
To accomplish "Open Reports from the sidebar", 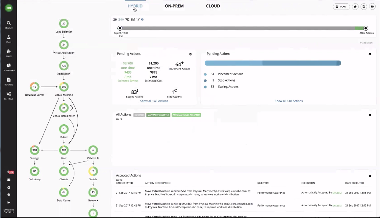I will (x=9, y=81).
